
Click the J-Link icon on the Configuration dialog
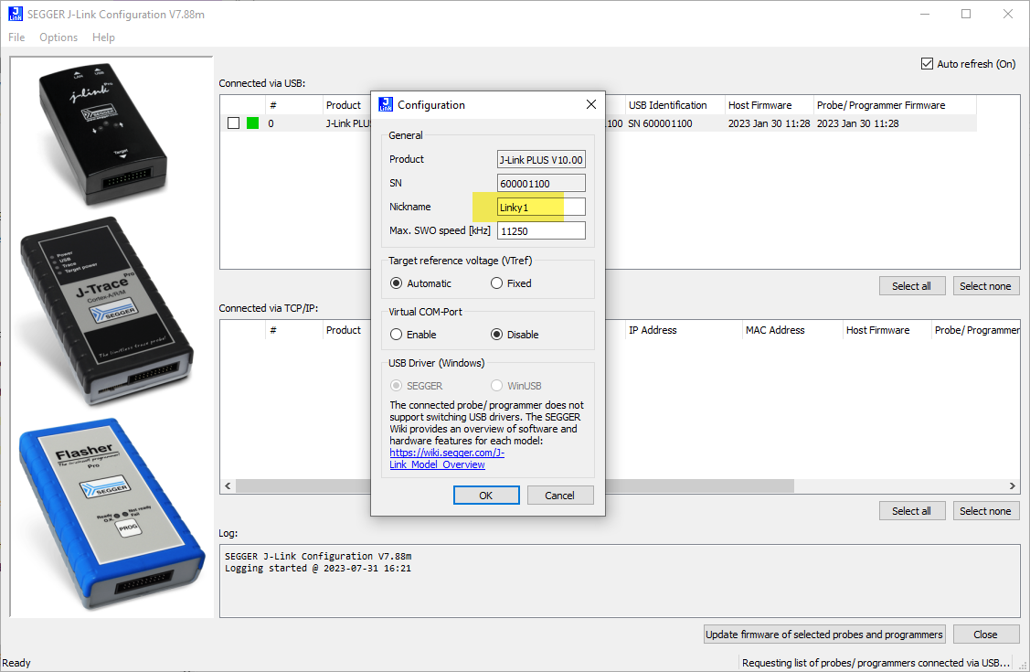click(385, 104)
